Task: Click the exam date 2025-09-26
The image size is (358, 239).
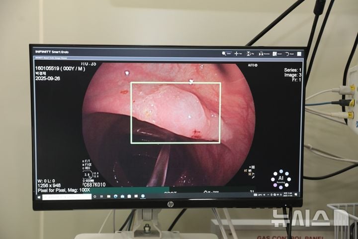Action: (48, 79)
